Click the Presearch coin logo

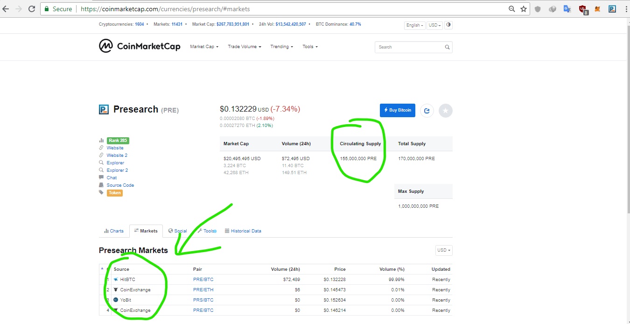104,110
